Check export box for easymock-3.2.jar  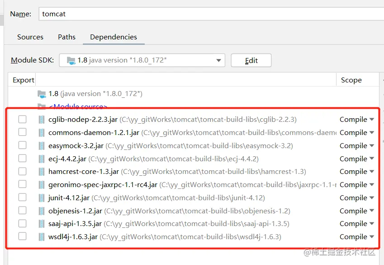[22, 145]
